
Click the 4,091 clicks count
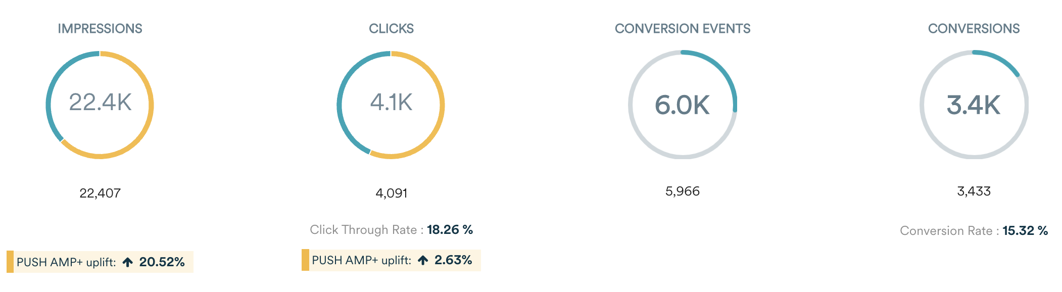point(392,193)
